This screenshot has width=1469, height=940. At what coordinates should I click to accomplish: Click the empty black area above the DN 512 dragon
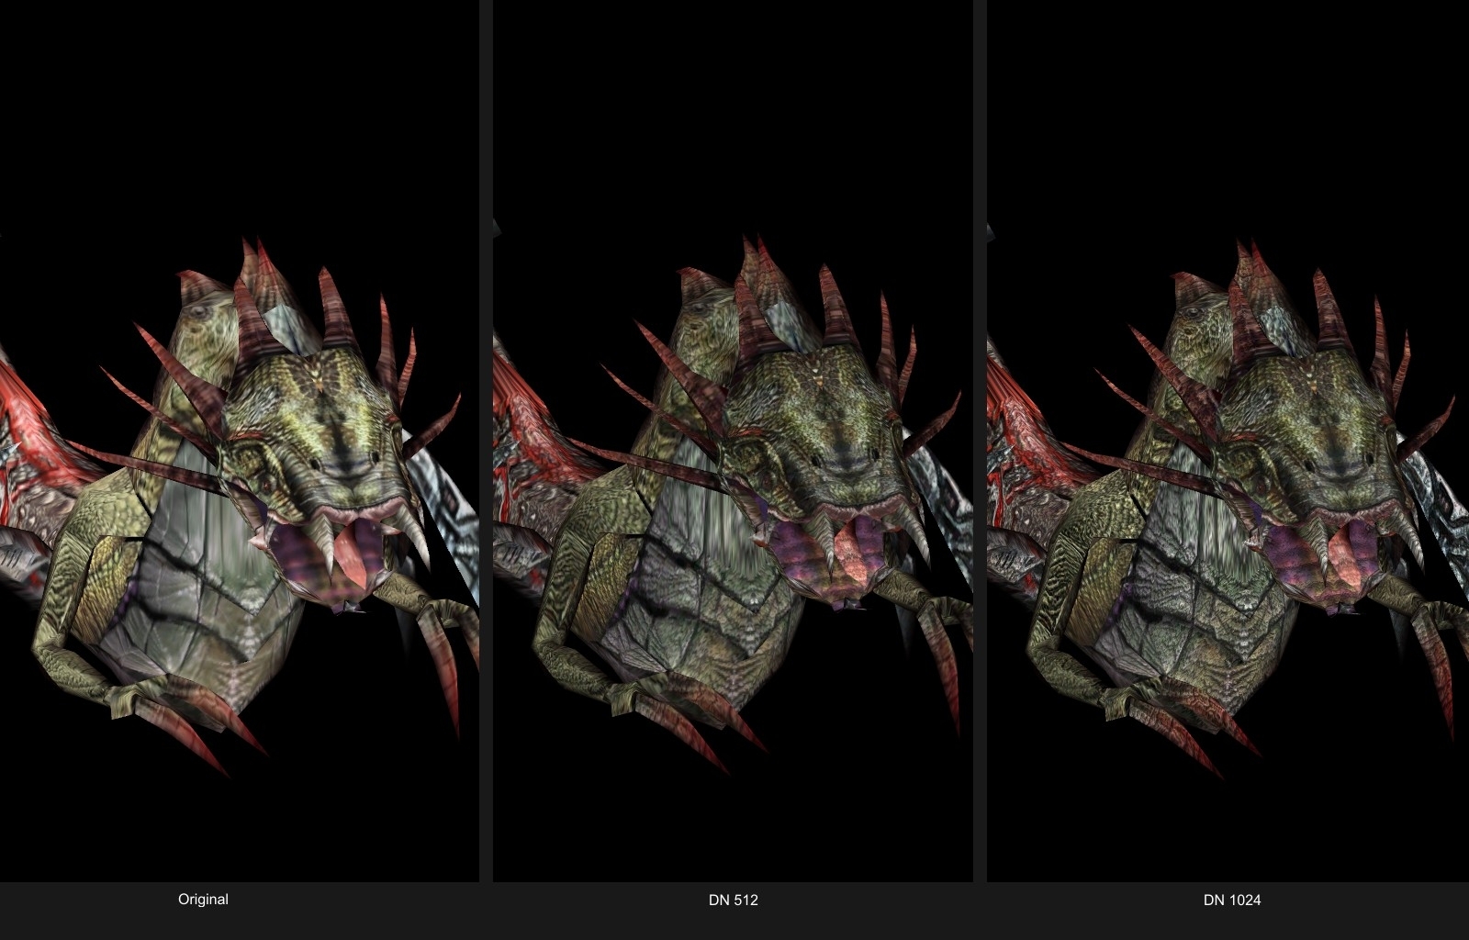coord(733,119)
